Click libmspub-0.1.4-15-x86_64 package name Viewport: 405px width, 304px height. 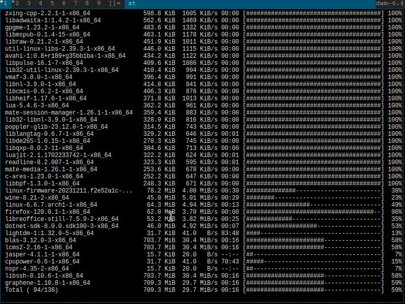pyautogui.click(x=48, y=34)
